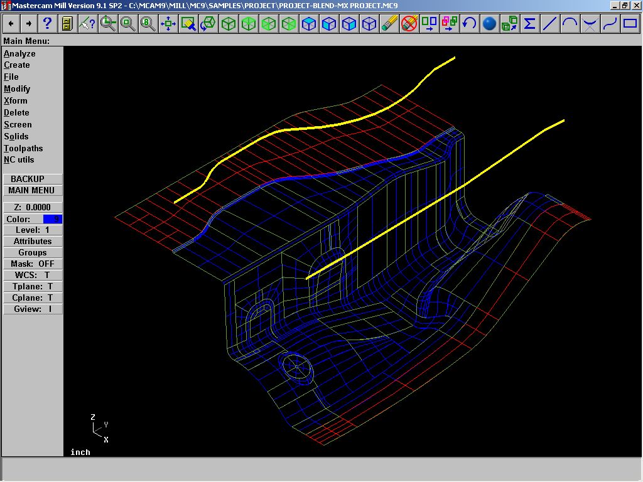Open the Modify menu
The height and width of the screenshot is (482, 643).
(17, 88)
